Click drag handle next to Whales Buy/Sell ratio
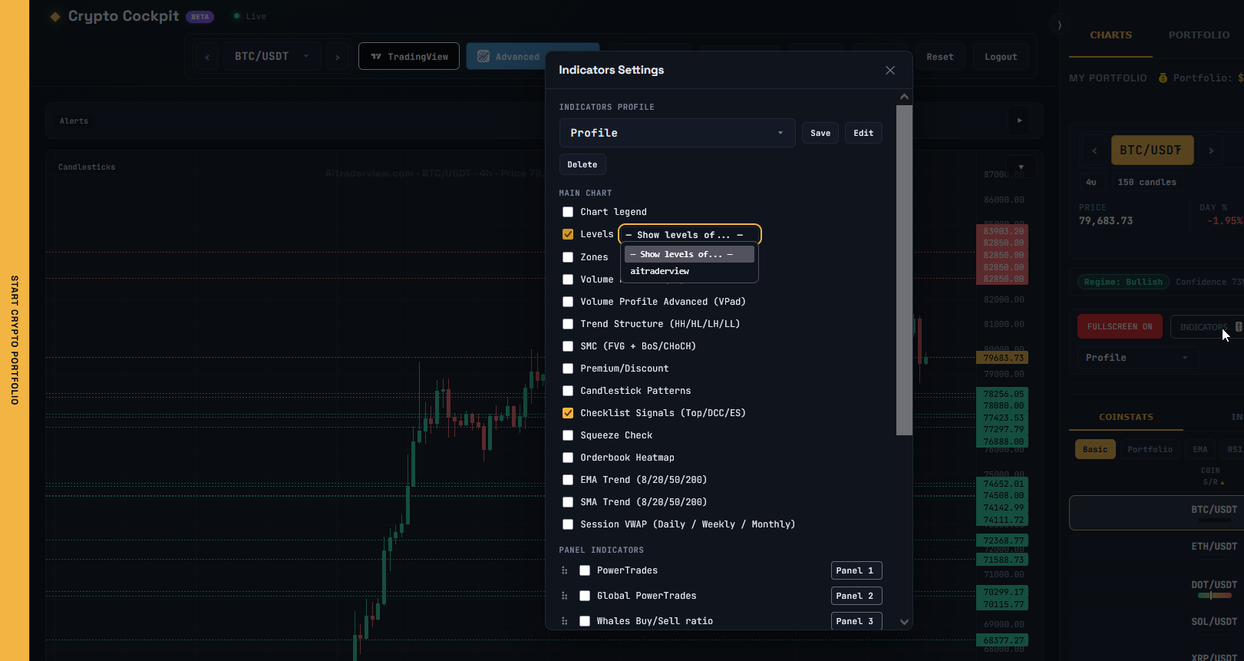Image resolution: width=1244 pixels, height=661 pixels. (564, 621)
